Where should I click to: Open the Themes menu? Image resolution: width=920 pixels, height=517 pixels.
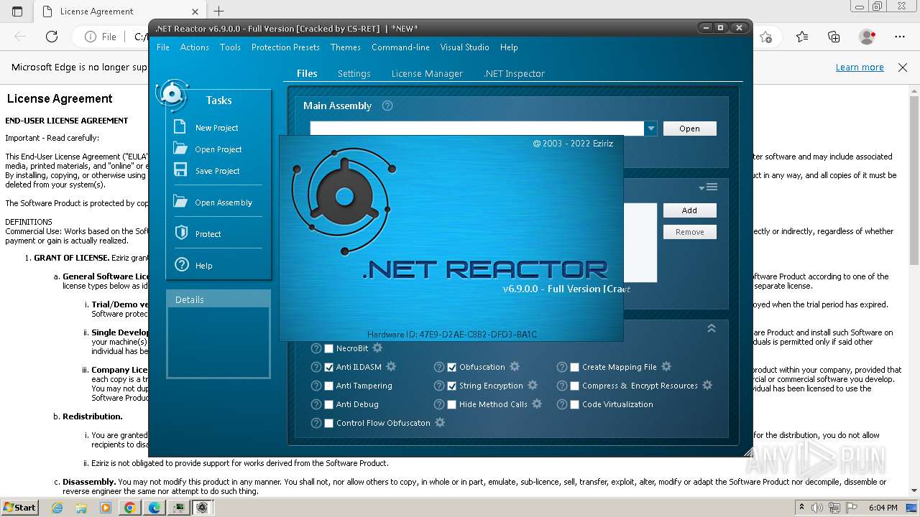coord(346,47)
